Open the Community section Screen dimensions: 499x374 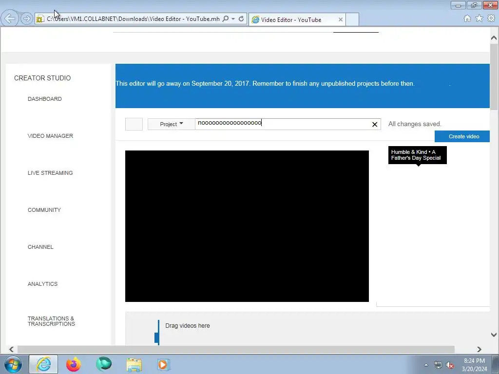click(x=44, y=210)
